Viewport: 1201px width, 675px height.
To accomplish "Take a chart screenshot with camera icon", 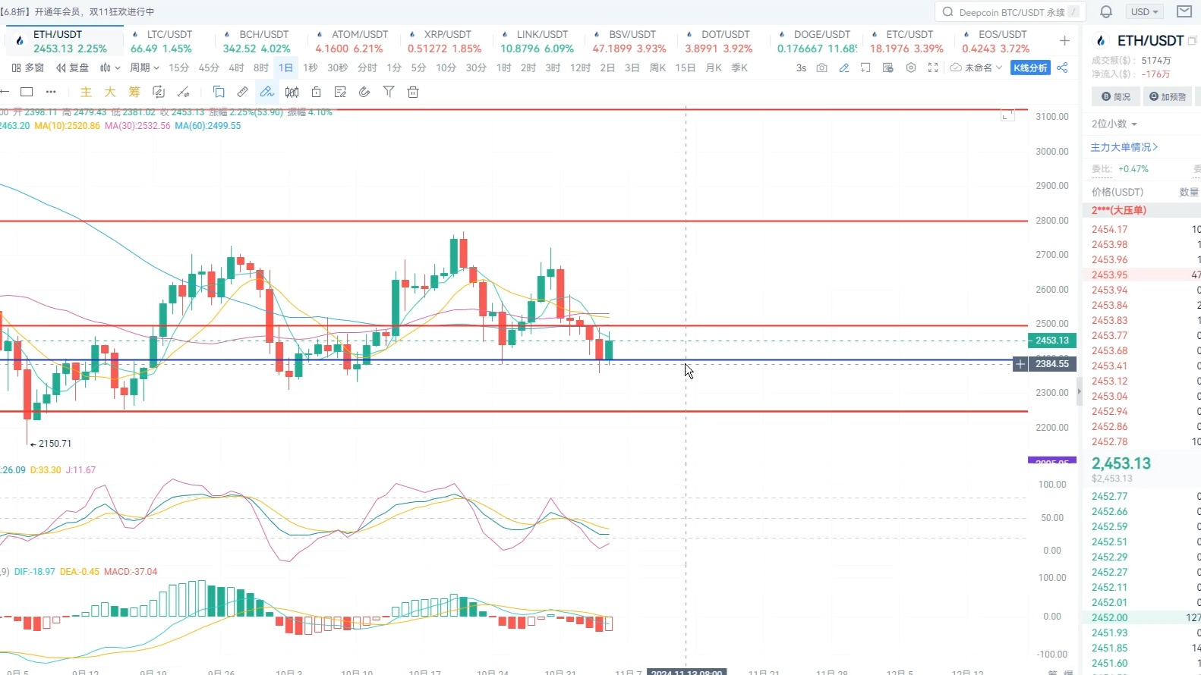I will pos(821,67).
